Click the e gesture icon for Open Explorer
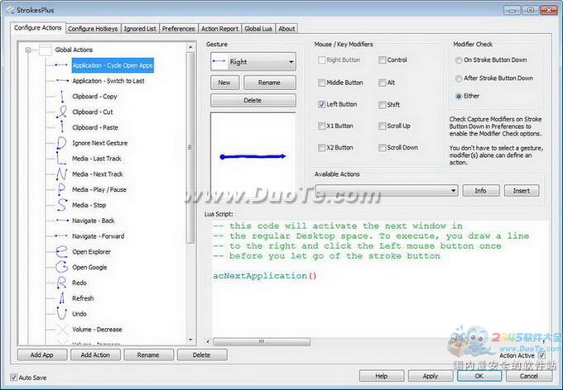 click(61, 252)
